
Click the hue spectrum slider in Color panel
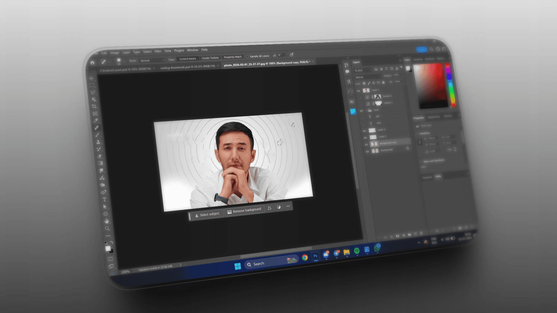(450, 85)
